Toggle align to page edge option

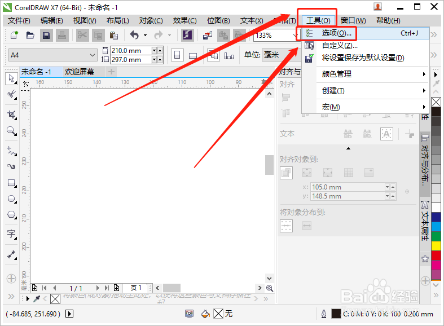[x=307, y=173]
